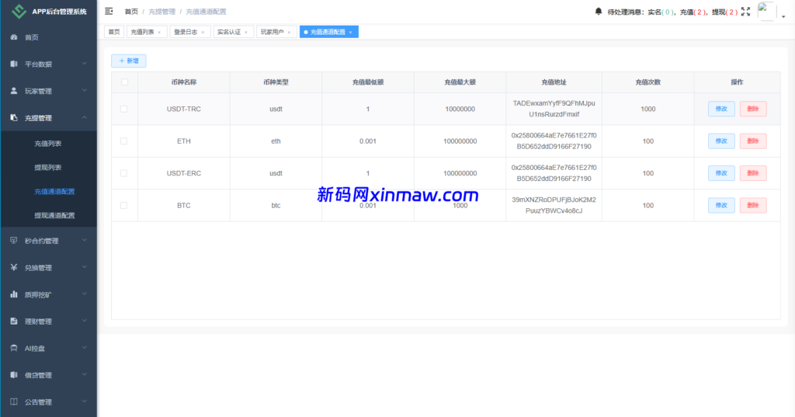Click the 实名(0) pending message
The image size is (795, 417).
tap(661, 12)
